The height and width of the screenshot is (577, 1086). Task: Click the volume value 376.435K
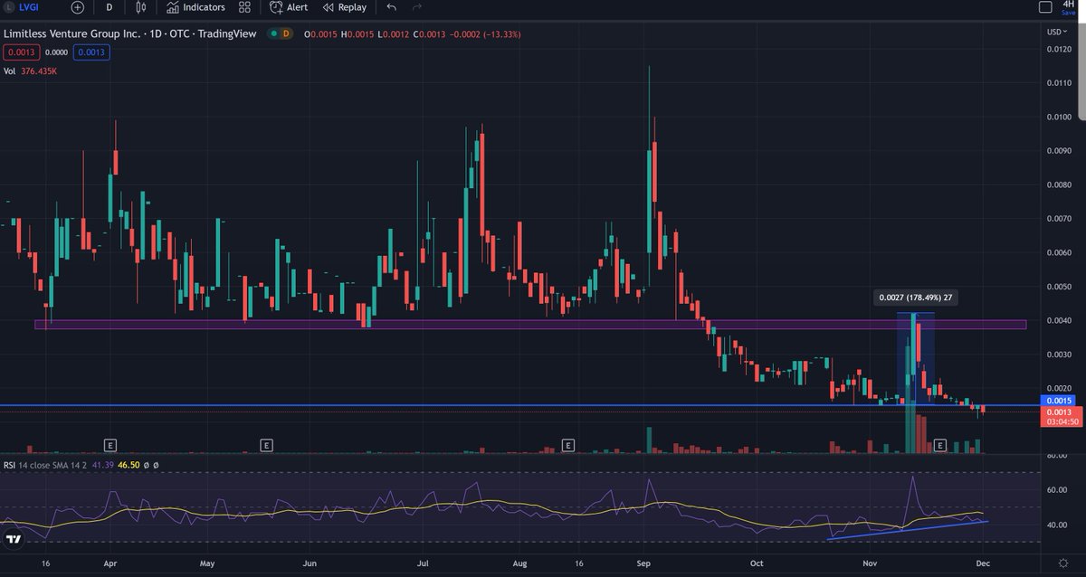(40, 71)
